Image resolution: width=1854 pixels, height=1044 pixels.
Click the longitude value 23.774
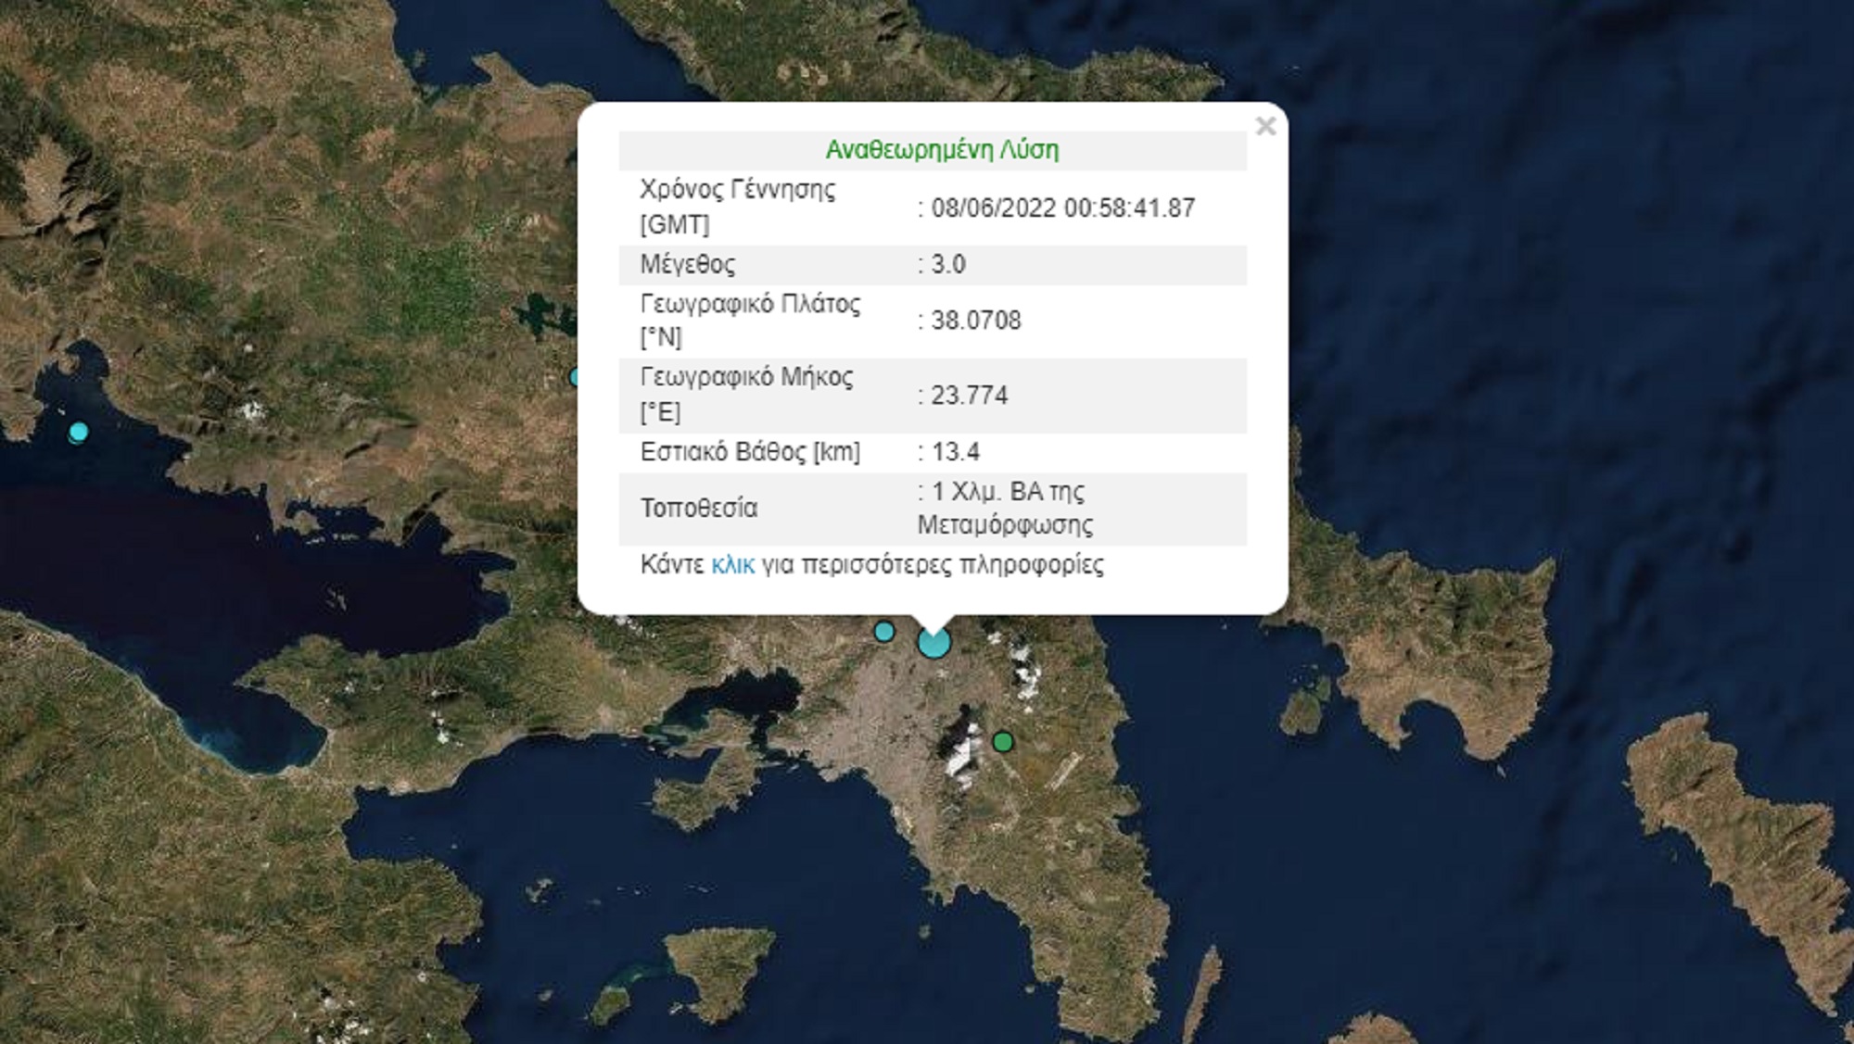tap(969, 396)
